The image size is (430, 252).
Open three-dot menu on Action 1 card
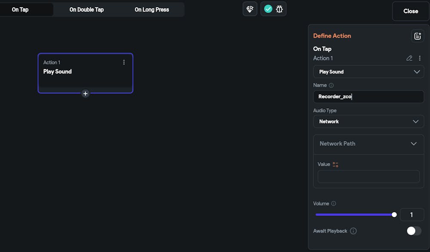[124, 62]
